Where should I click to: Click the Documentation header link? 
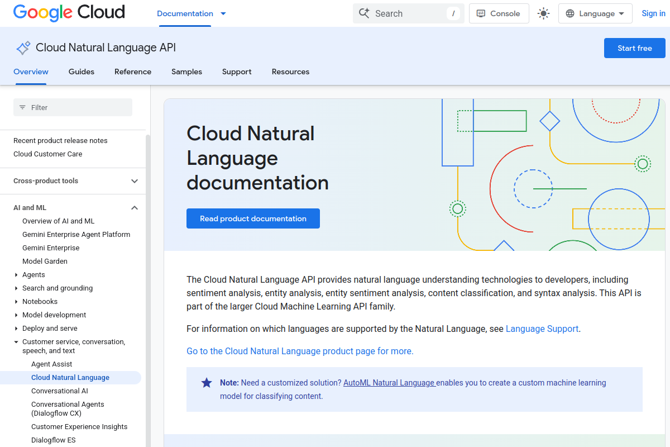(185, 13)
